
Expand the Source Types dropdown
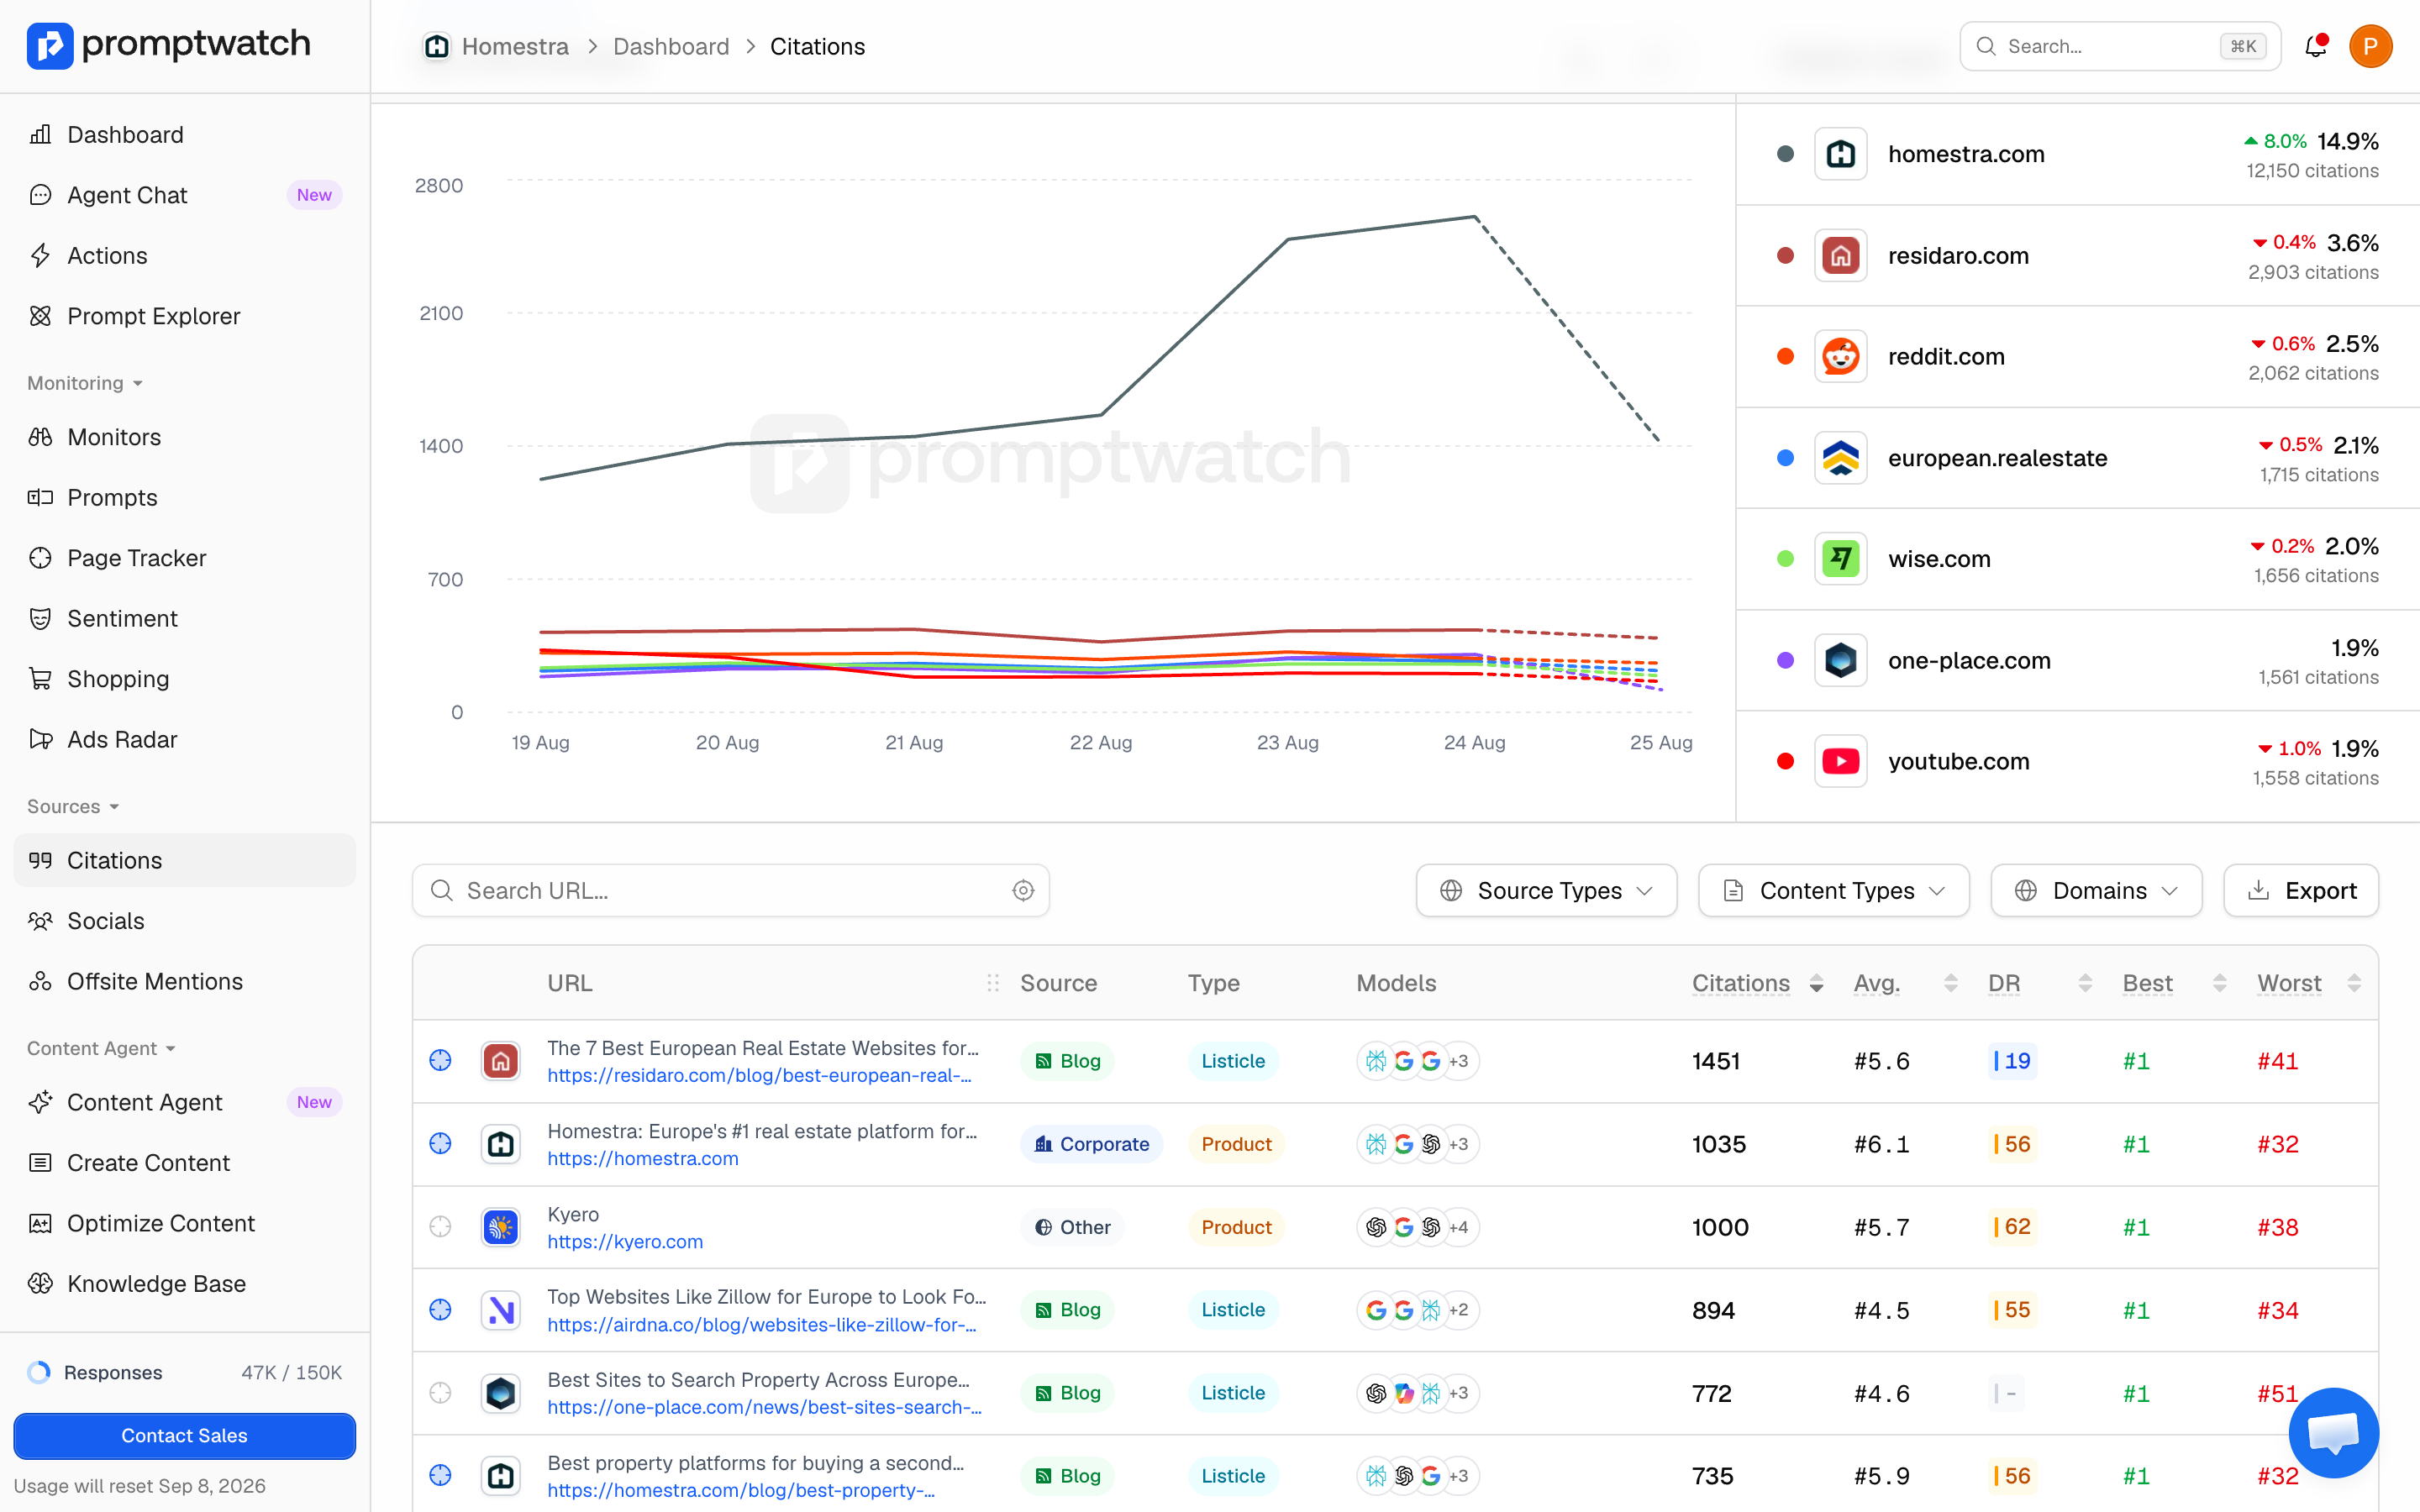[1546, 890]
